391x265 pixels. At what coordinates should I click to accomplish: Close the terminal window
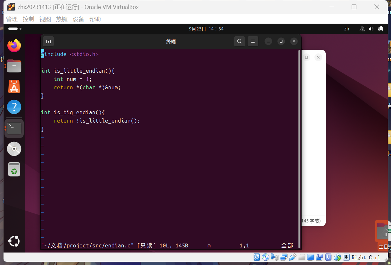[294, 41]
